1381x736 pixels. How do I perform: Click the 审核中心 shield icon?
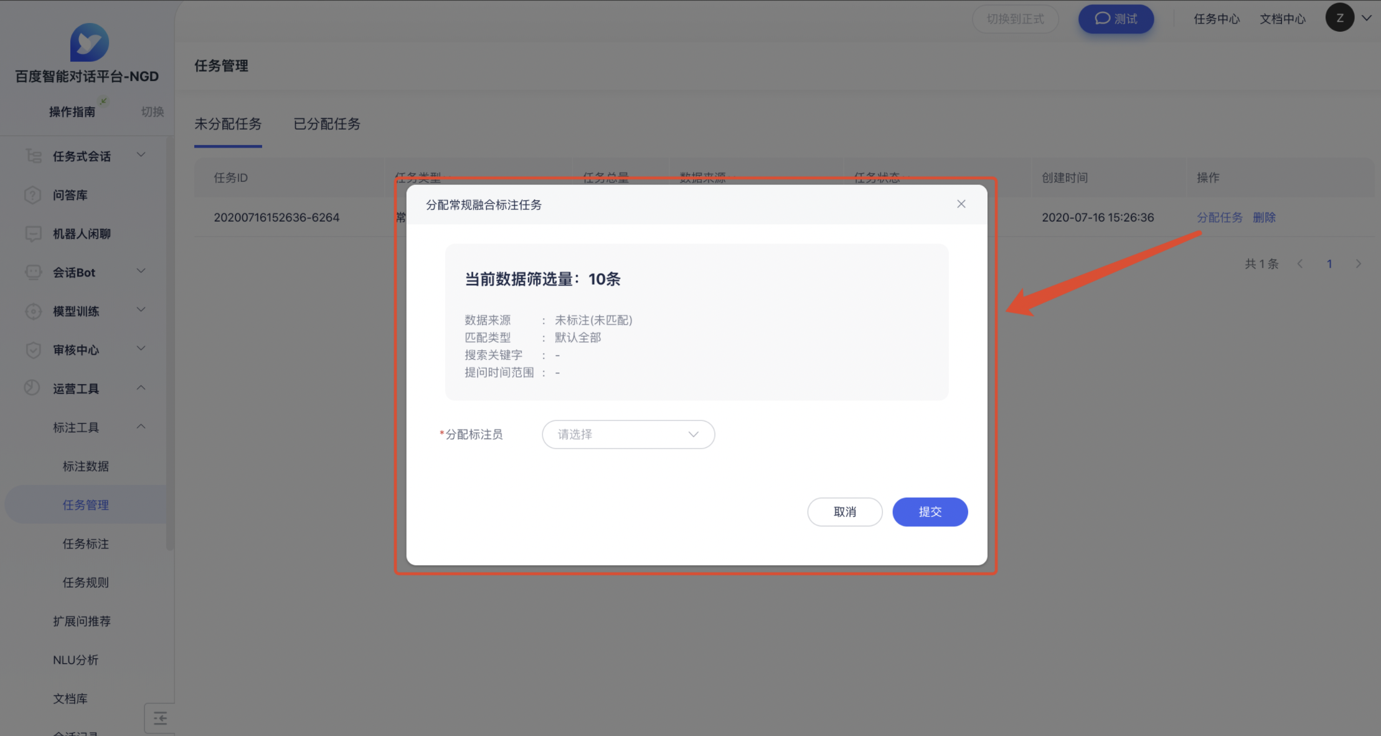pyautogui.click(x=33, y=350)
